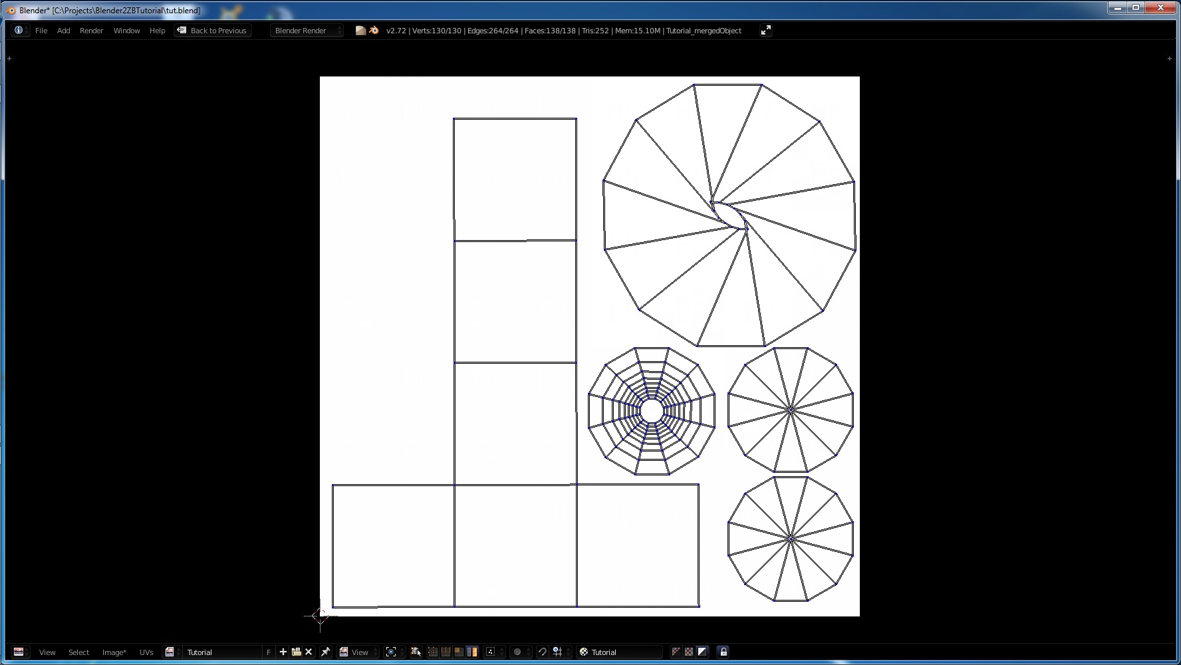Expand the hidden right region plus widget
Viewport: 1181px width, 665px height.
1170,59
